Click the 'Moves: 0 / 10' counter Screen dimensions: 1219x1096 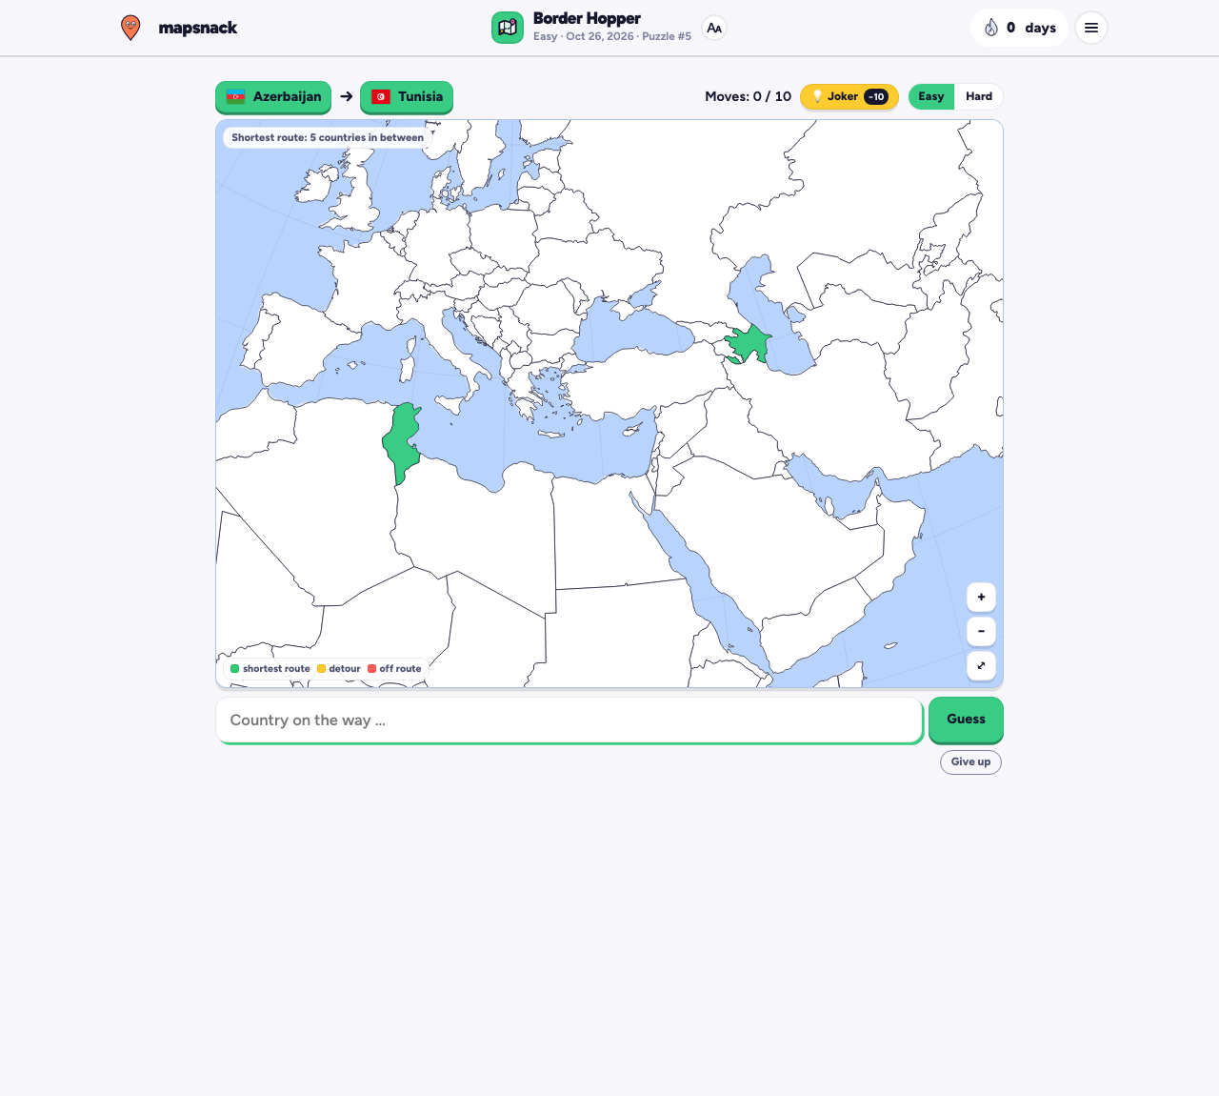click(749, 96)
